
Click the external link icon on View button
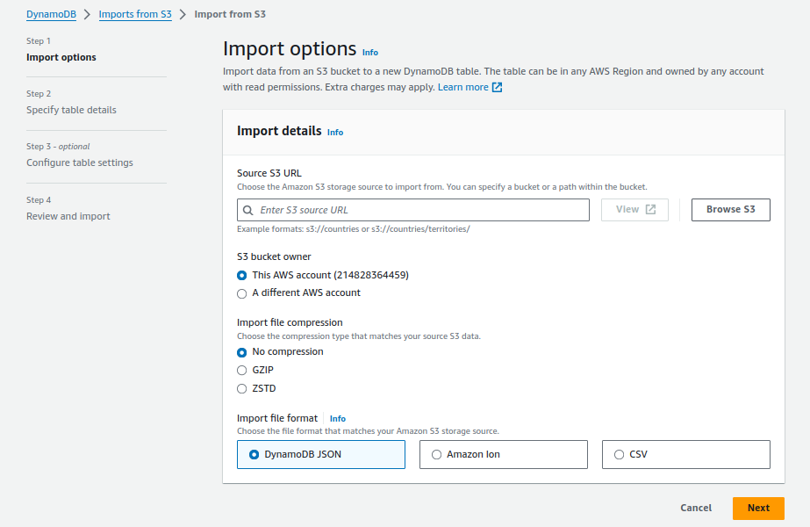pyautogui.click(x=651, y=209)
